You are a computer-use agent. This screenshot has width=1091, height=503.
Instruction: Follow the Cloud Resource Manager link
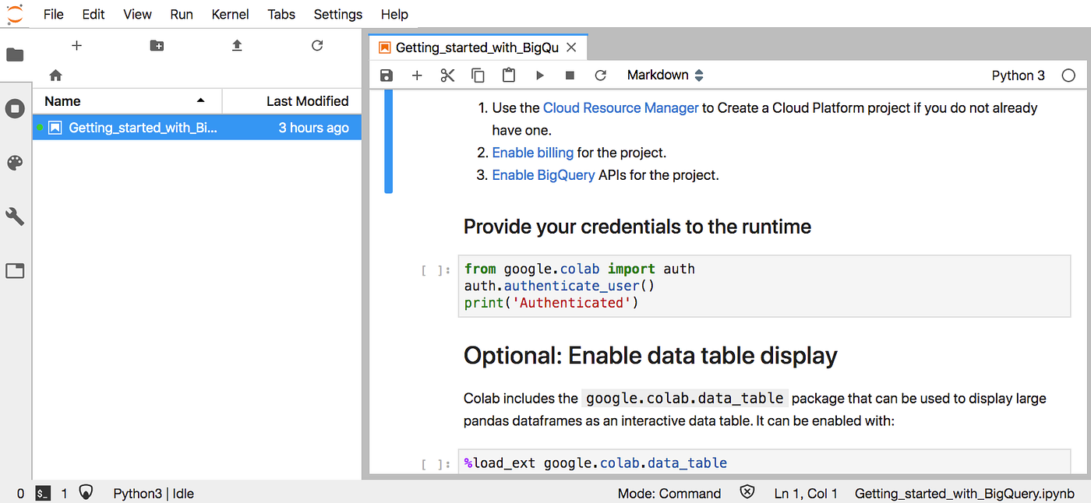[620, 107]
